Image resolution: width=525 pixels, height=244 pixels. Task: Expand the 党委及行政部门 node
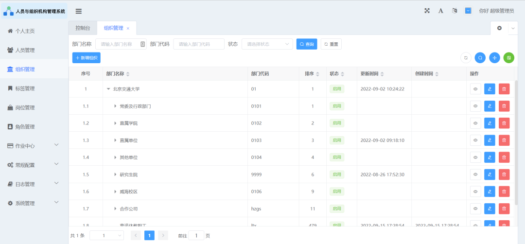[x=115, y=106]
